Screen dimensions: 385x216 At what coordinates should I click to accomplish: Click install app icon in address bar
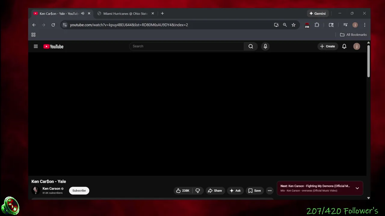[276, 25]
